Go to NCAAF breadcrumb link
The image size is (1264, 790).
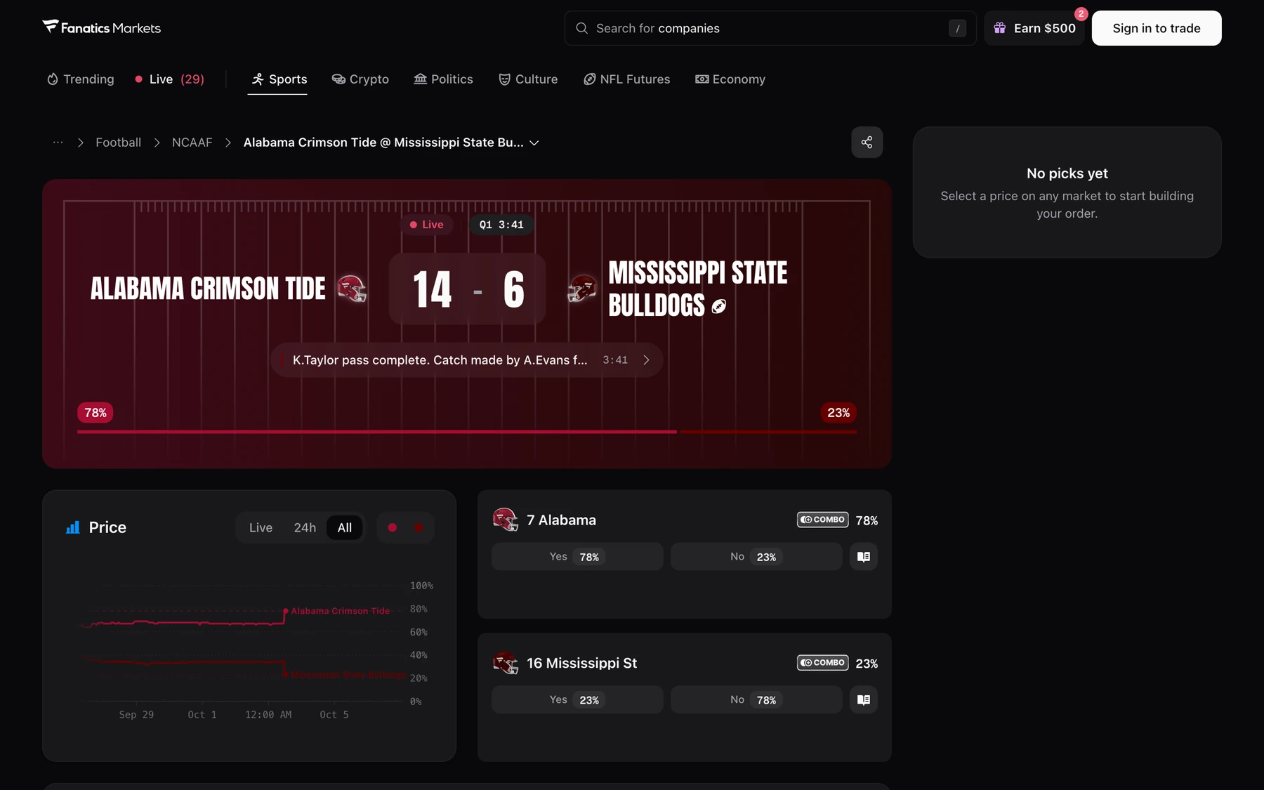pyautogui.click(x=192, y=143)
